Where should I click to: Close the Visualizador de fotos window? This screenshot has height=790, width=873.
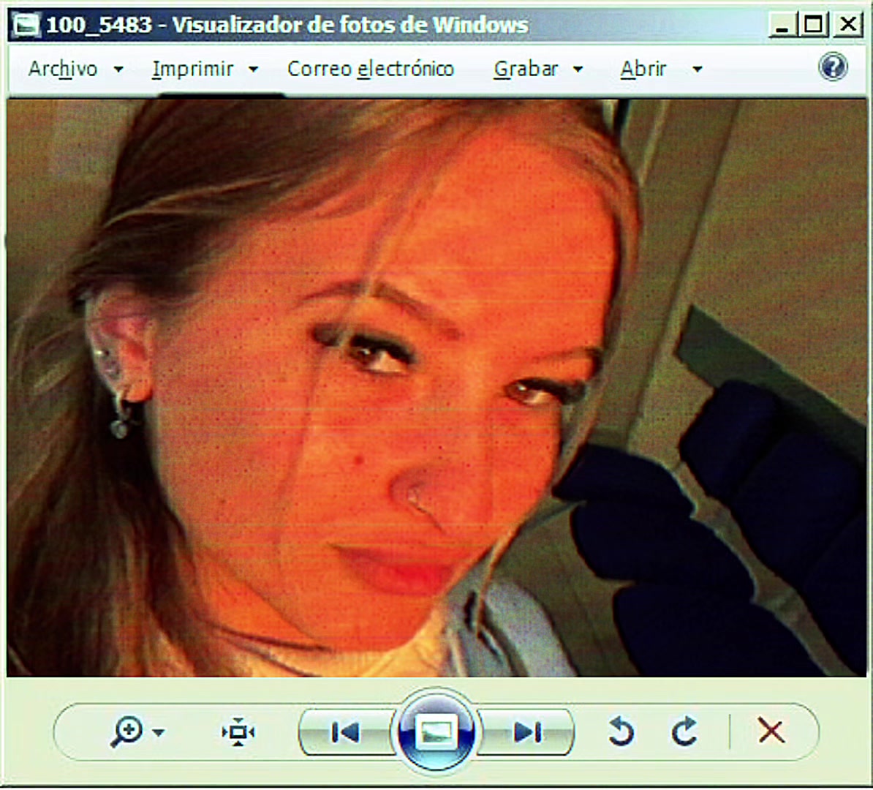(x=847, y=25)
